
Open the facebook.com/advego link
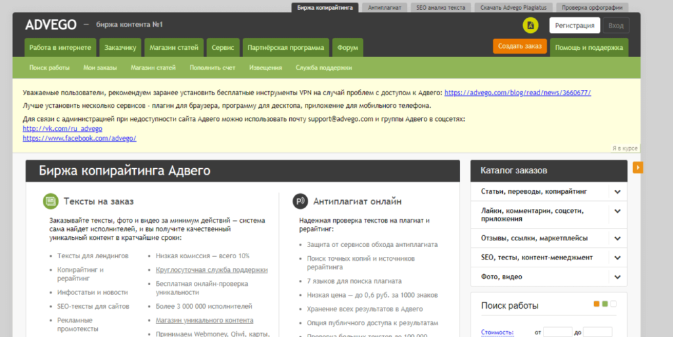pos(80,139)
